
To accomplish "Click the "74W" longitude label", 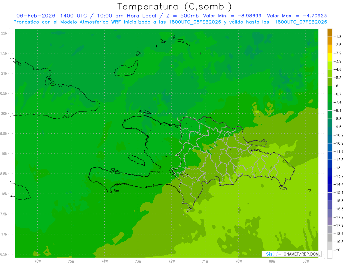I will click(105, 261).
